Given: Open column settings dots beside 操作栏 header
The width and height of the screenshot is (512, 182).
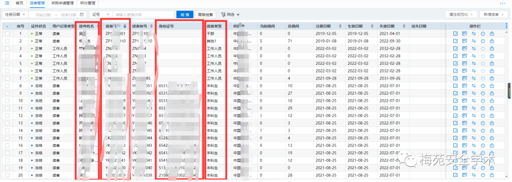Looking at the screenshot, I should pyautogui.click(x=506, y=26).
